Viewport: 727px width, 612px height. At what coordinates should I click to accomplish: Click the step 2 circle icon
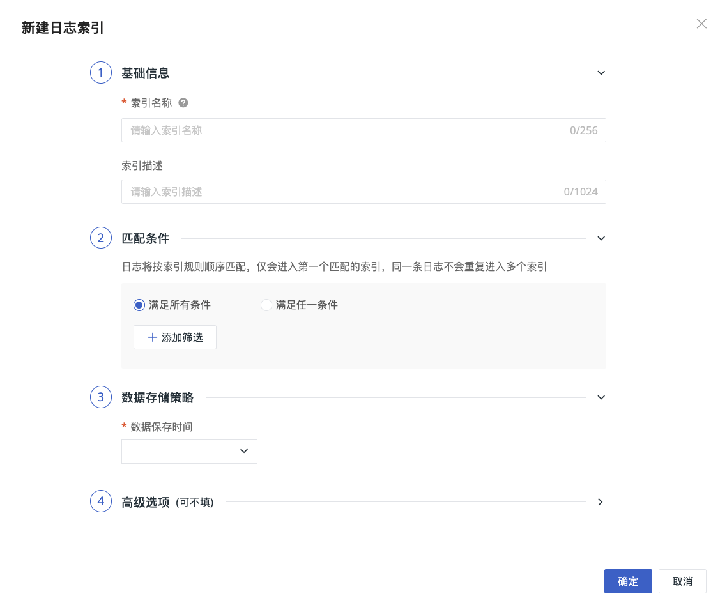[x=101, y=238]
